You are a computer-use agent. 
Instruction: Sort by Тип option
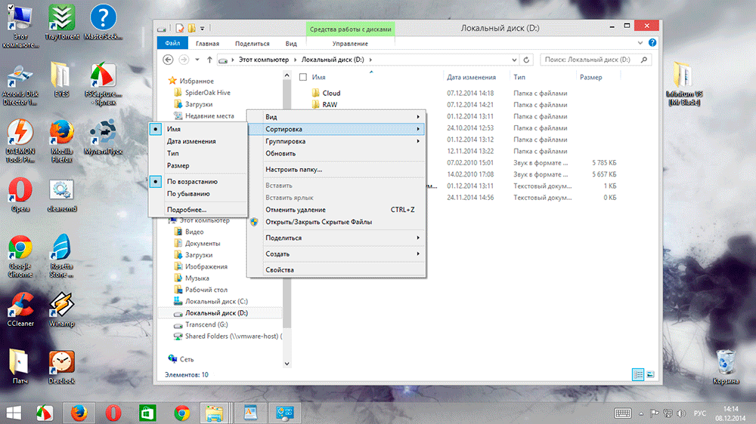coord(197,153)
